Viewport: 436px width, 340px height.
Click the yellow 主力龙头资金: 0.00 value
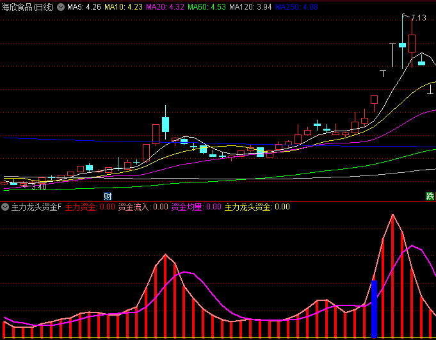pyautogui.click(x=257, y=207)
